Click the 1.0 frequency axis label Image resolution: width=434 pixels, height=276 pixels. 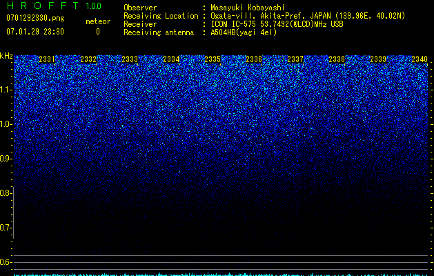coord(6,124)
